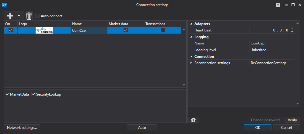The width and height of the screenshot is (304, 134).
Task: Sort by the Name column header
Action: coord(89,24)
